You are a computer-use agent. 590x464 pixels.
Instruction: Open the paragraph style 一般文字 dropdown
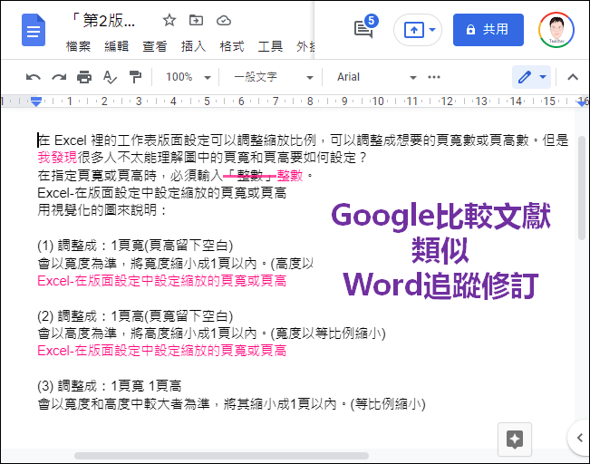274,77
